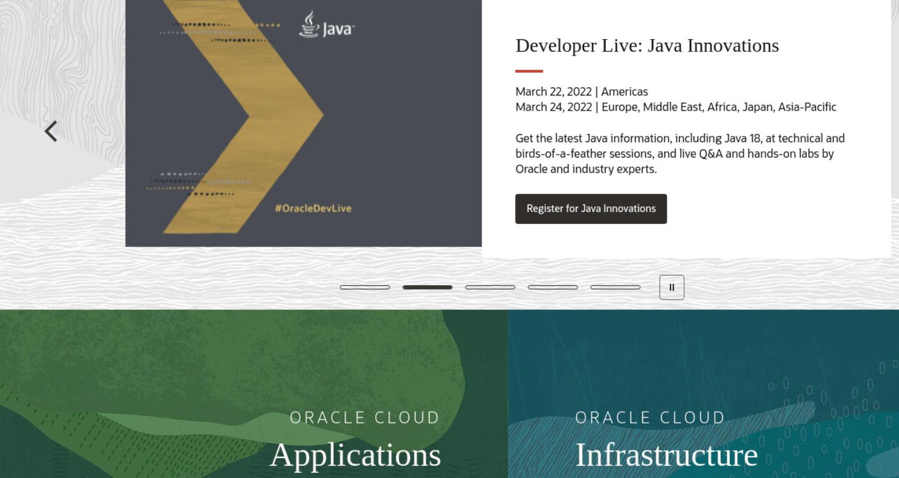The image size is (899, 478).
Task: Click the Java 18 event description paragraph
Action: pos(680,153)
